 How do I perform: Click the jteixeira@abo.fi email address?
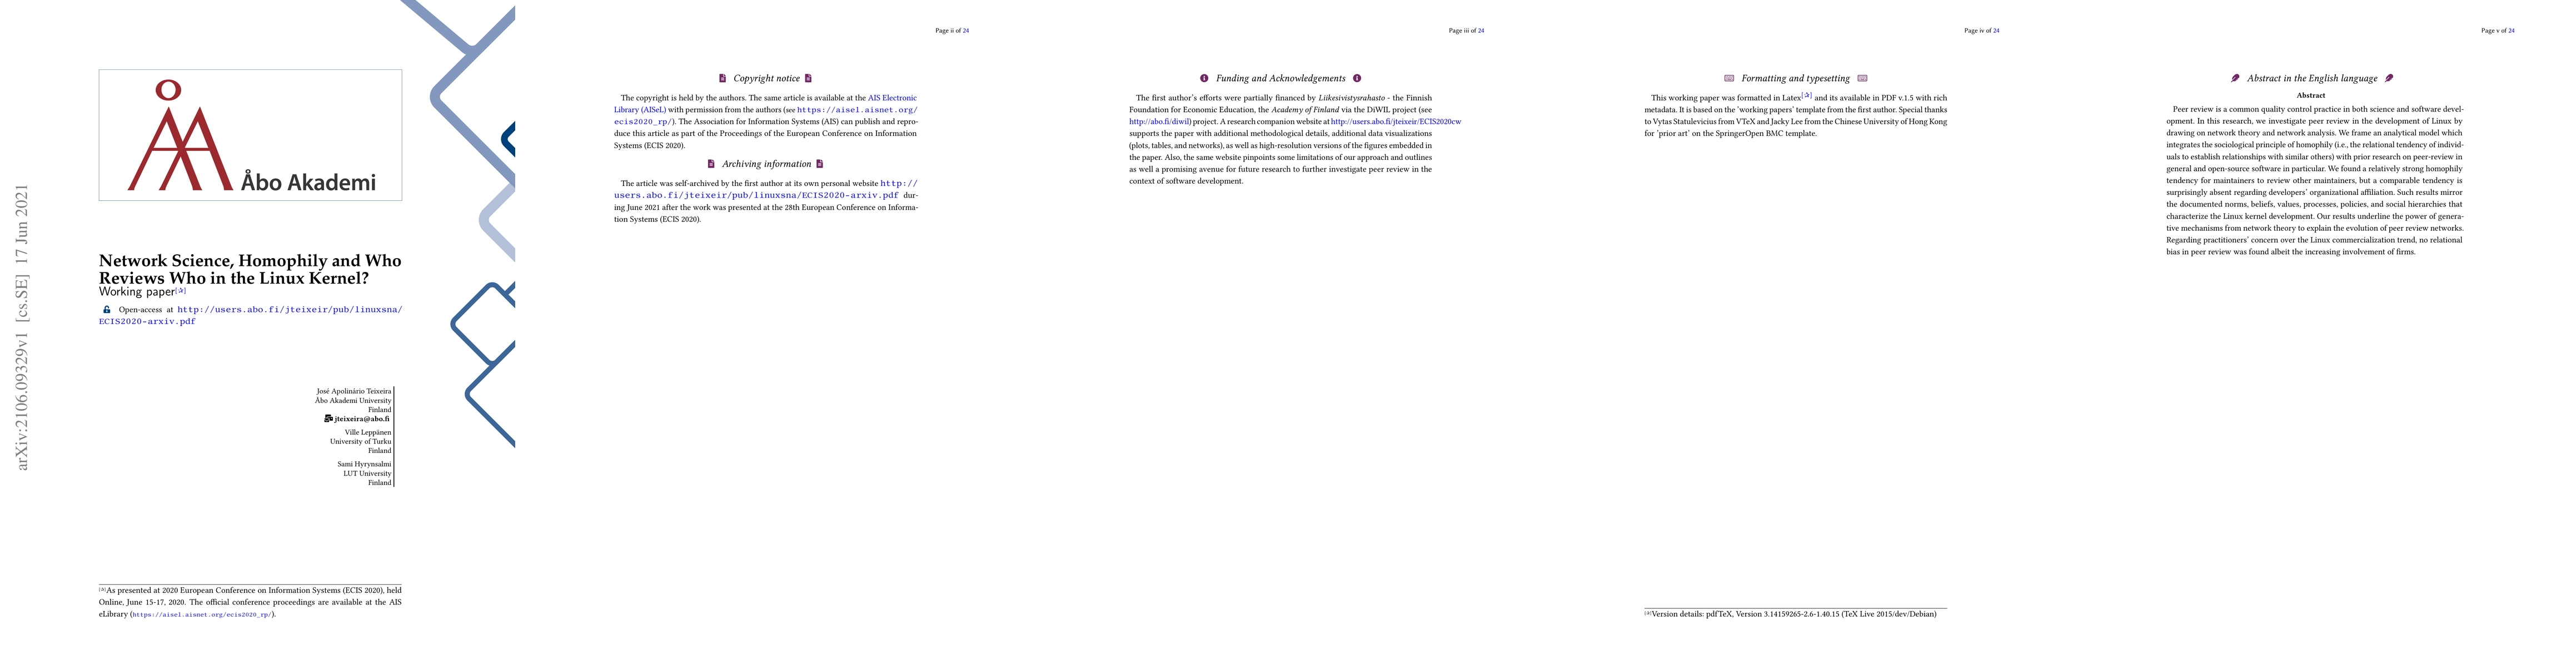pyautogui.click(x=362, y=418)
